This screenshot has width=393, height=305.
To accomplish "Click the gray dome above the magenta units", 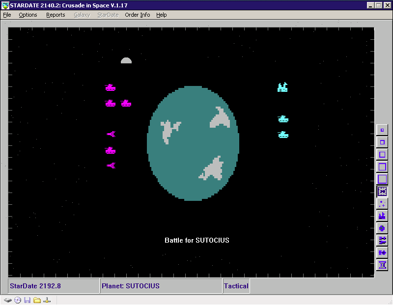I will [x=126, y=60].
